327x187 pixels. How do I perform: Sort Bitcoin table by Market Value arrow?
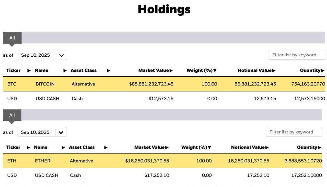pos(171,71)
